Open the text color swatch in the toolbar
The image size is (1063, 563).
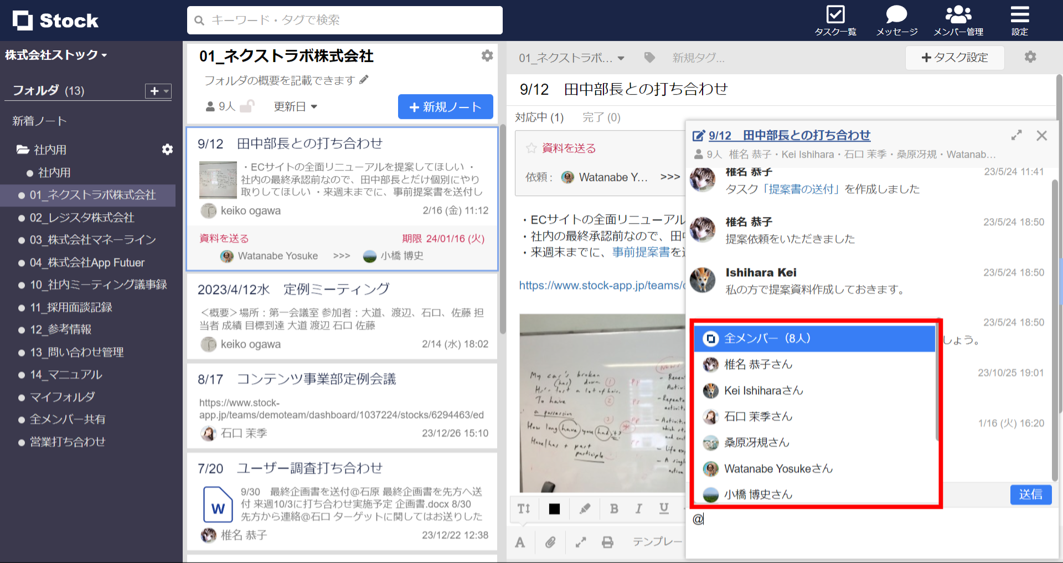click(x=554, y=509)
